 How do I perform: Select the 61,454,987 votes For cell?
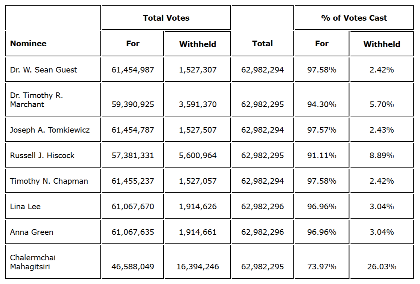click(x=132, y=69)
